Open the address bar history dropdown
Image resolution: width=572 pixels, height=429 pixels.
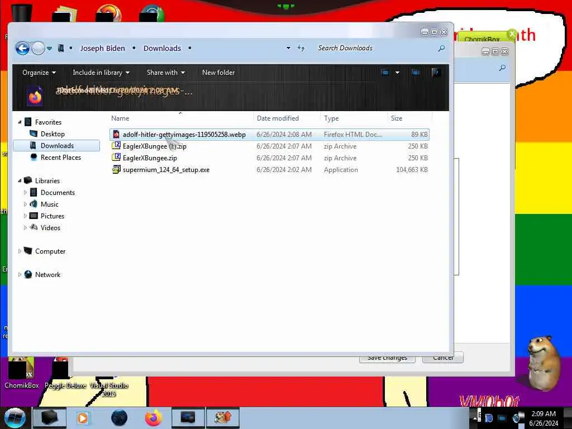288,48
